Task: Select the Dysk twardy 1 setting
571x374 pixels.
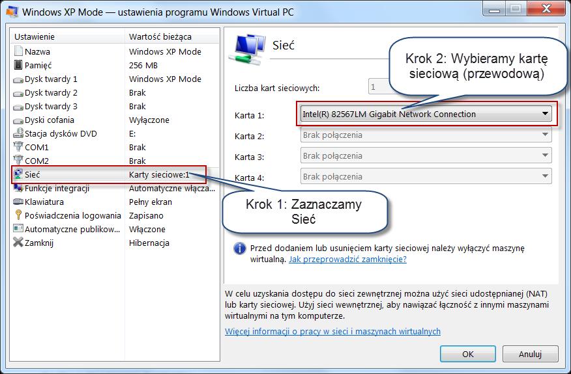Action: click(115, 79)
